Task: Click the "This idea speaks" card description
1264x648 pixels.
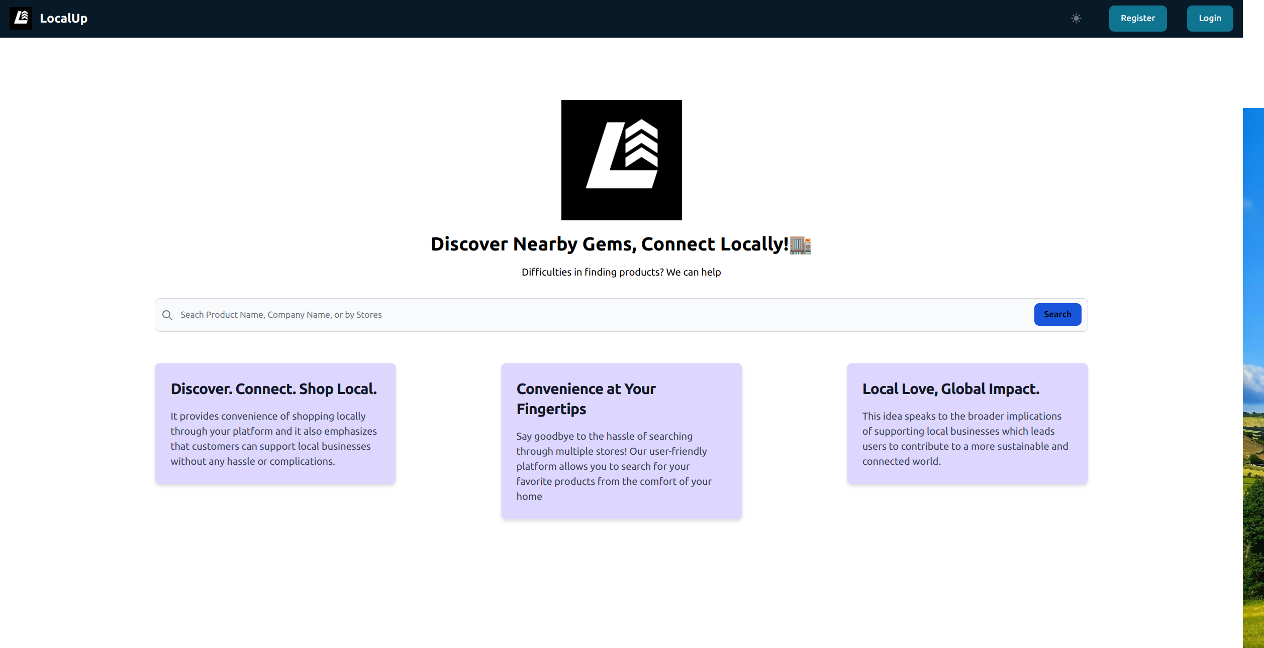Action: 965,439
